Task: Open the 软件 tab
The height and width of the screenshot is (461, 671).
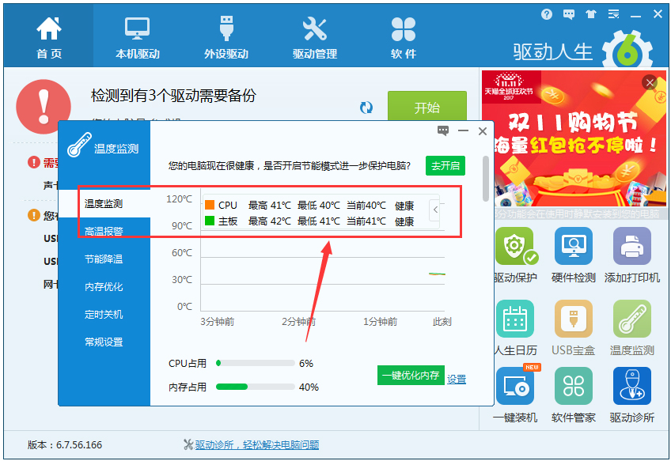Action: click(403, 38)
